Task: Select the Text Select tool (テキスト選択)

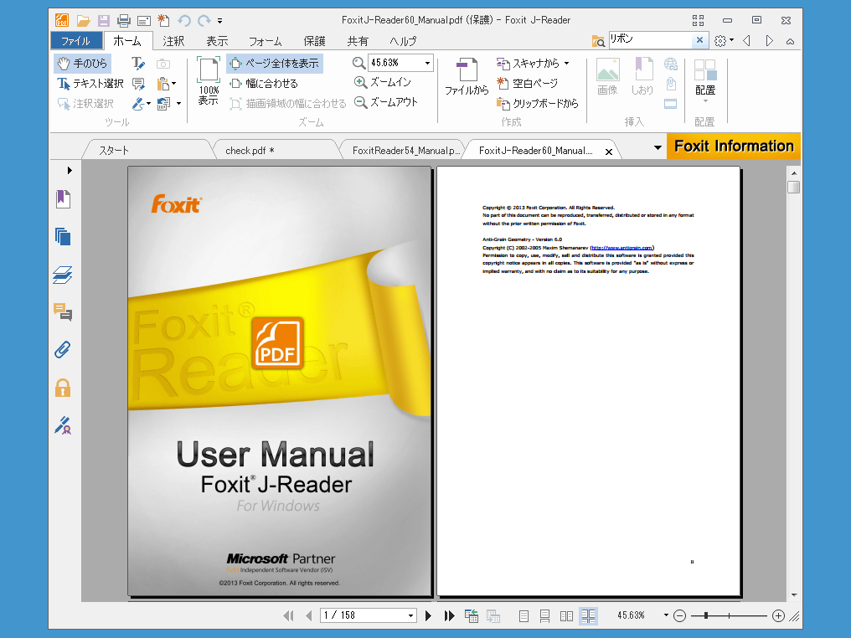Action: coord(90,84)
